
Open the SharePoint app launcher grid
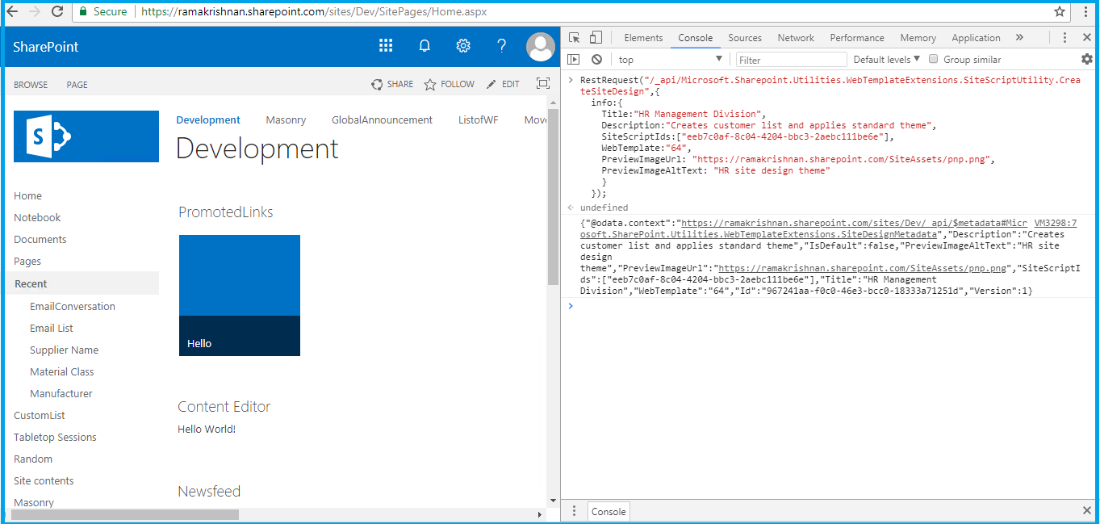386,46
